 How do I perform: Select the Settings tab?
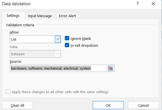click(13, 15)
